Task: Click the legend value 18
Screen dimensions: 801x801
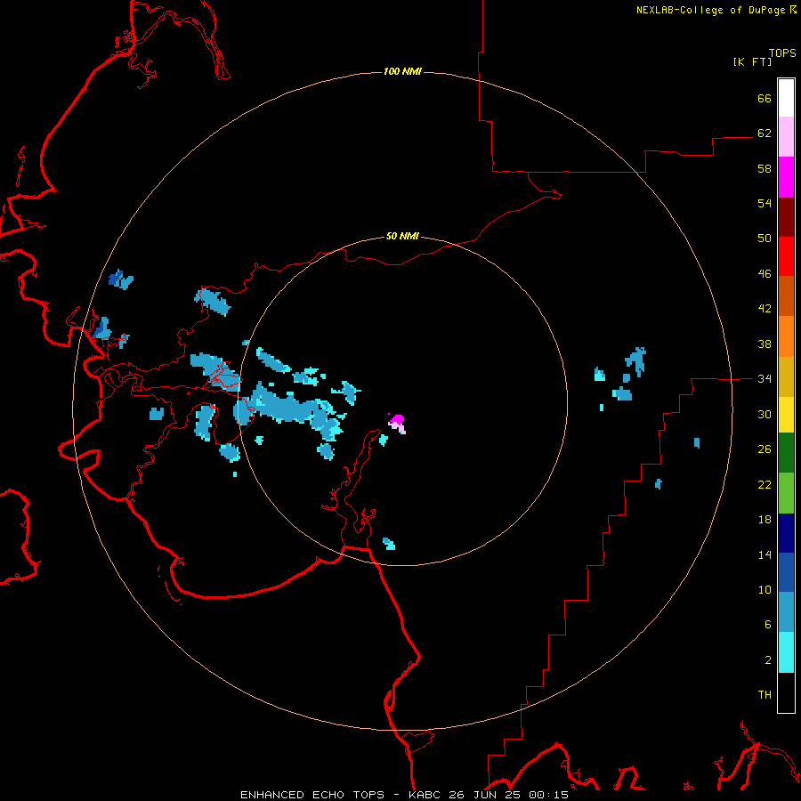Action: point(765,520)
